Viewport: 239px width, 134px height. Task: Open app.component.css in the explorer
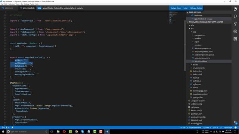point(203,48)
